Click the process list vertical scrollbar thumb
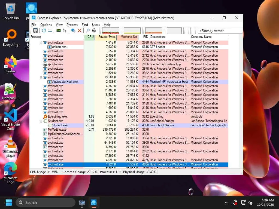 click(241, 106)
